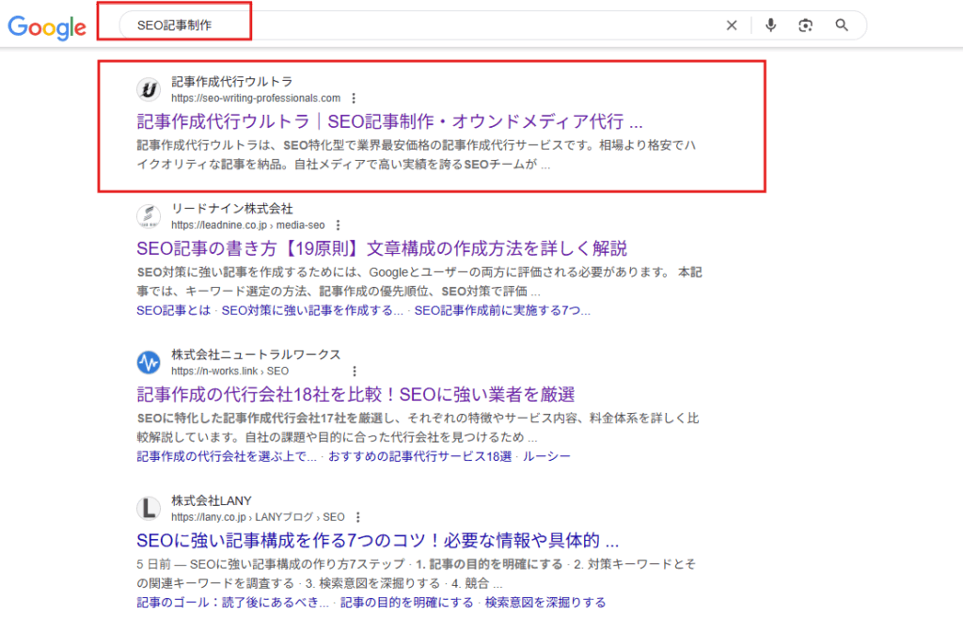Open Google Lens image search icon
963x632 pixels.
pyautogui.click(x=805, y=25)
